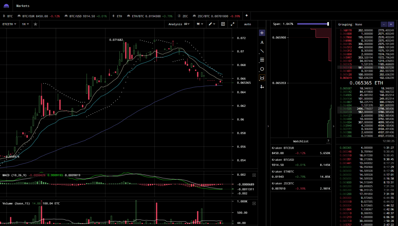The width and height of the screenshot is (398, 226).
Task: Select the text annotation tool
Action: pyautogui.click(x=262, y=42)
